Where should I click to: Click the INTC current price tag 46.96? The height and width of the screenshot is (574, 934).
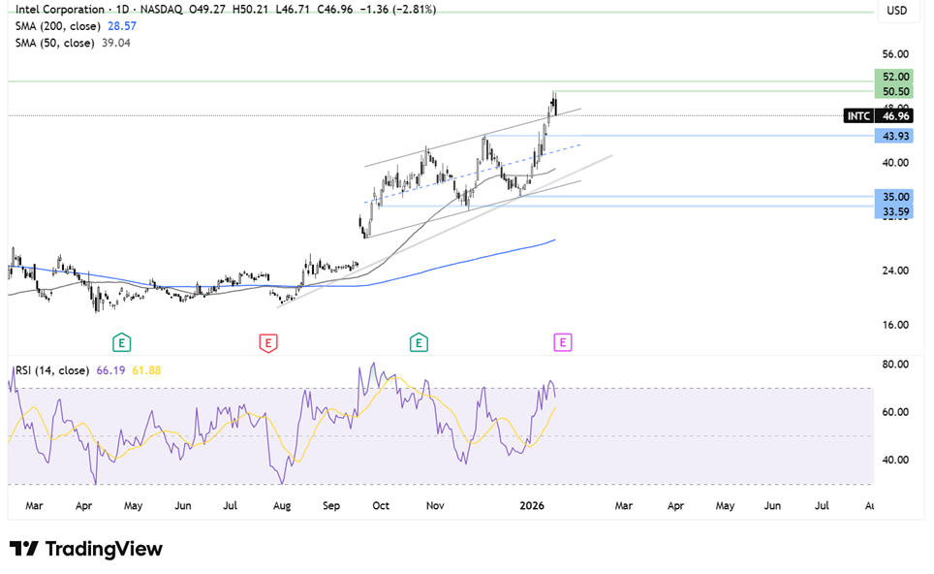click(x=879, y=115)
